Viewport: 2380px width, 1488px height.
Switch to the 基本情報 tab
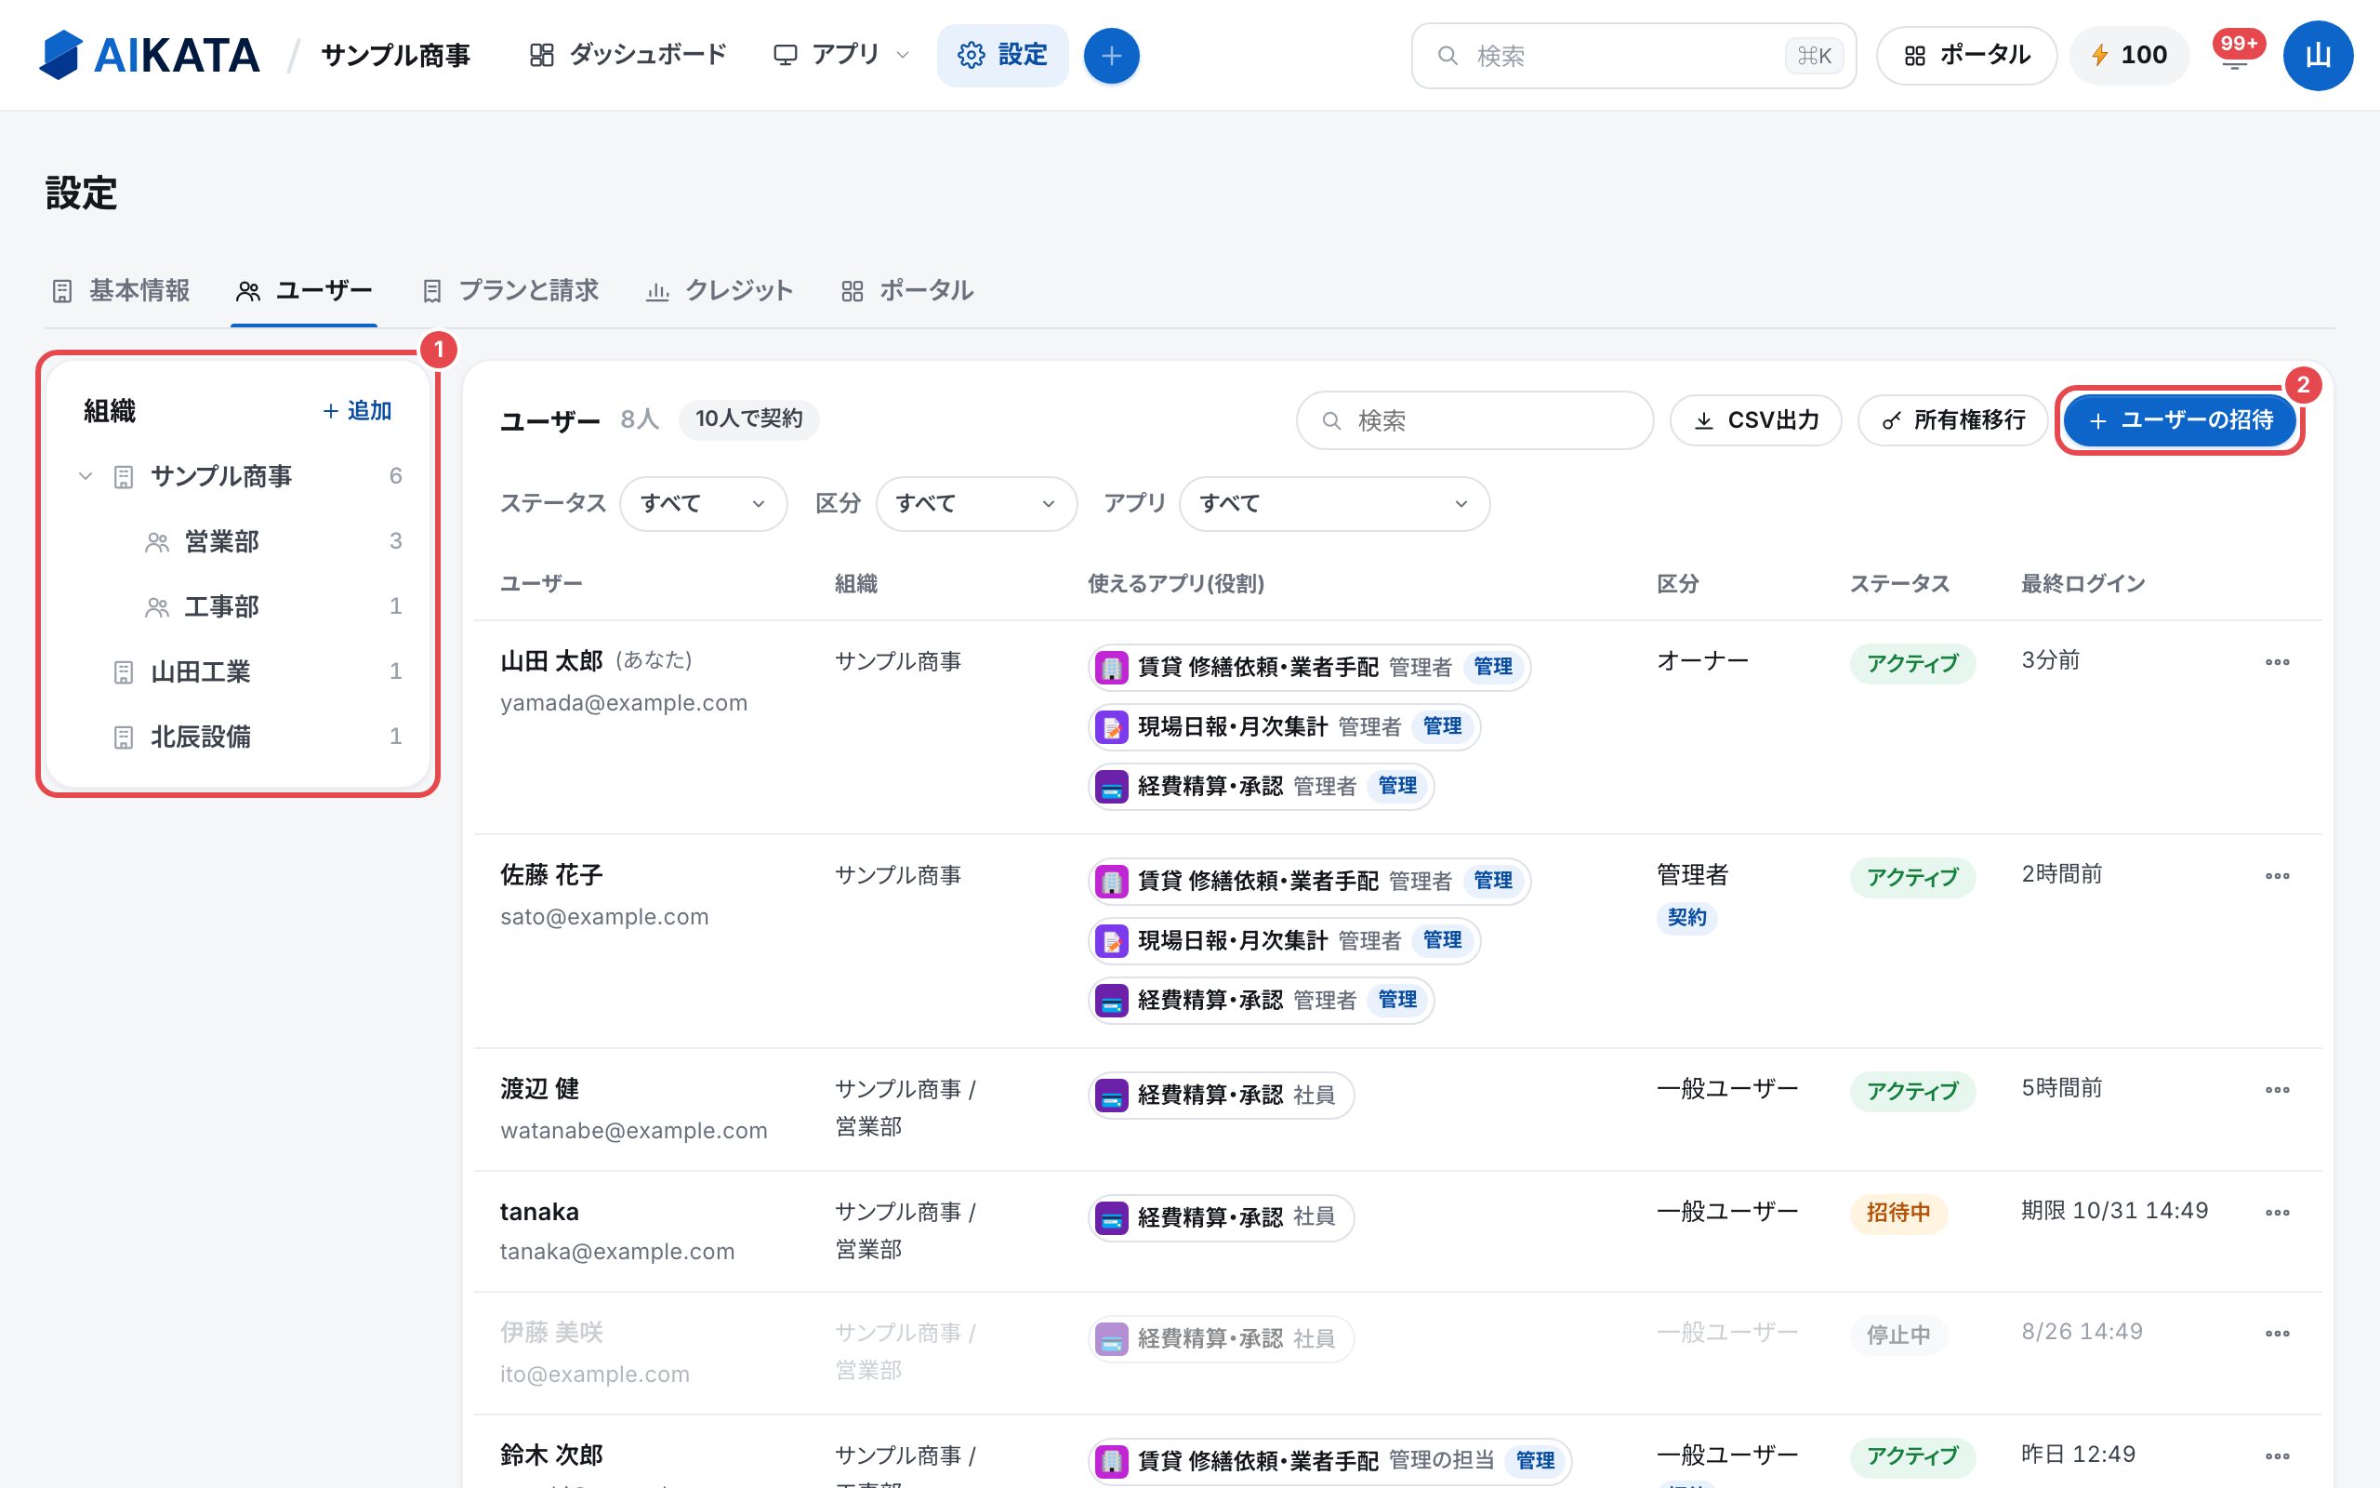tap(121, 290)
